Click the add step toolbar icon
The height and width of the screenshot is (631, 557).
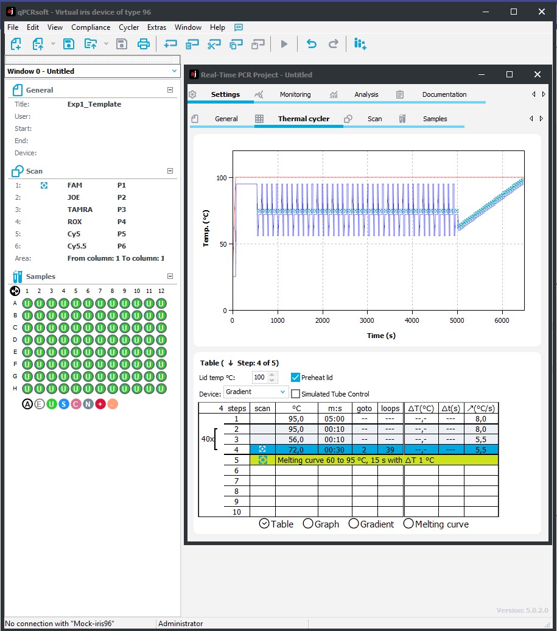click(x=170, y=44)
